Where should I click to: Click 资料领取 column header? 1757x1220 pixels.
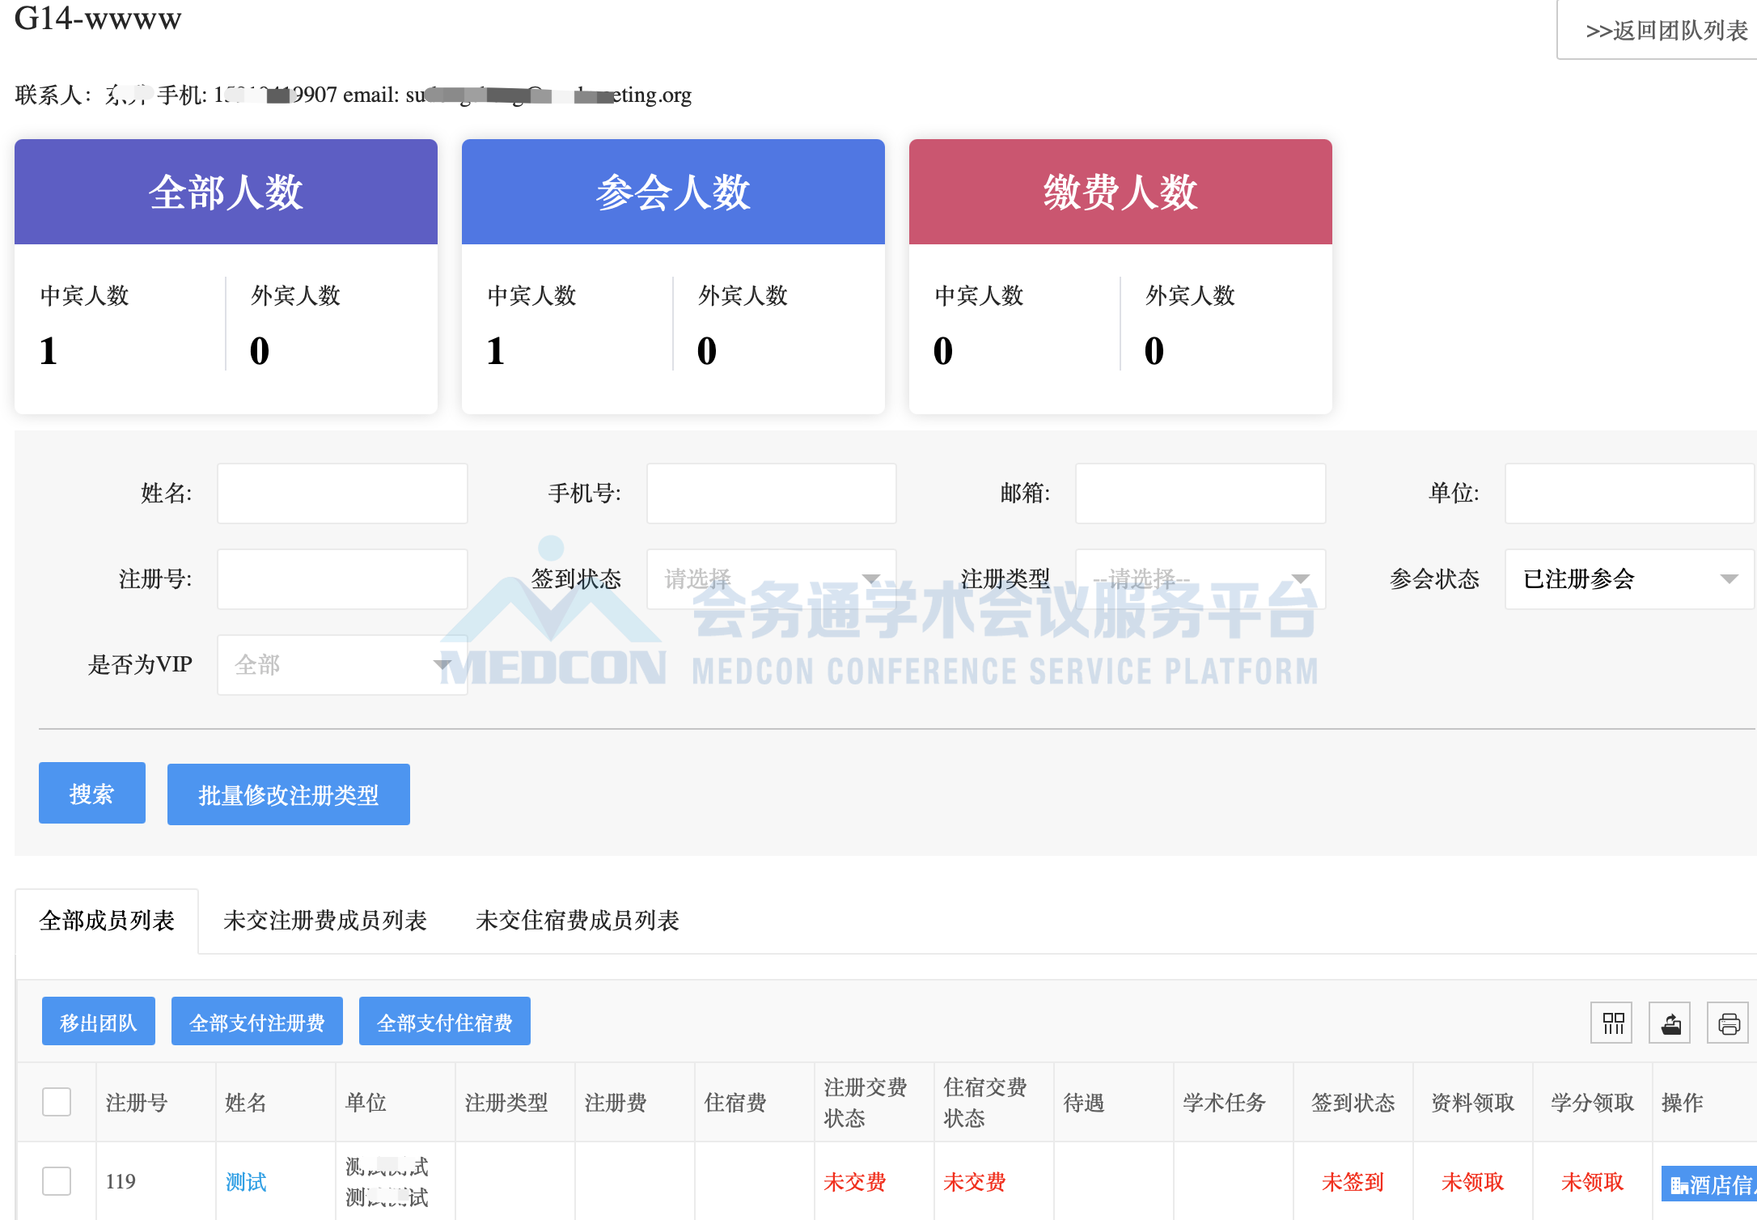click(x=1472, y=1102)
